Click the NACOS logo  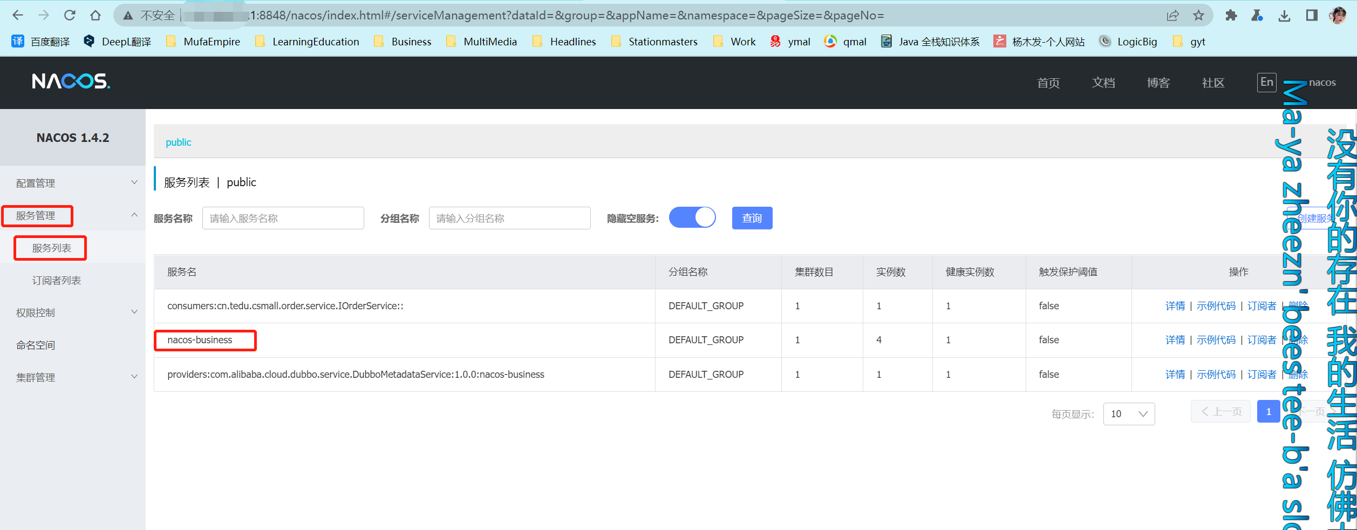(x=71, y=81)
